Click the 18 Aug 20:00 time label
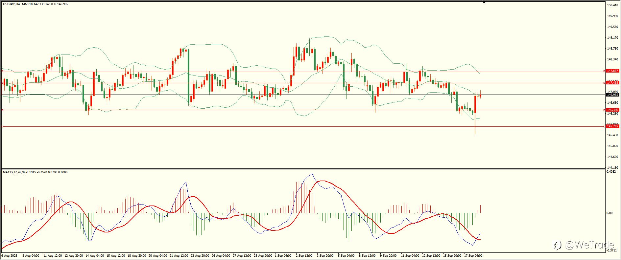Viewport: 621px width, 260px height. coord(137,256)
